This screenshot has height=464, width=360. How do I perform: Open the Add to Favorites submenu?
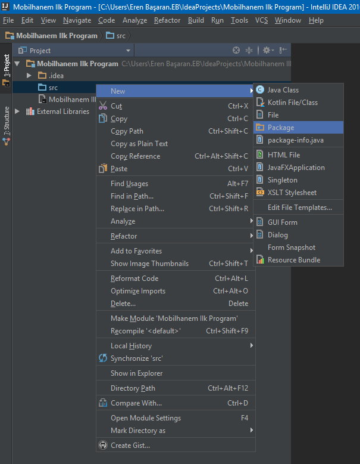click(176, 251)
